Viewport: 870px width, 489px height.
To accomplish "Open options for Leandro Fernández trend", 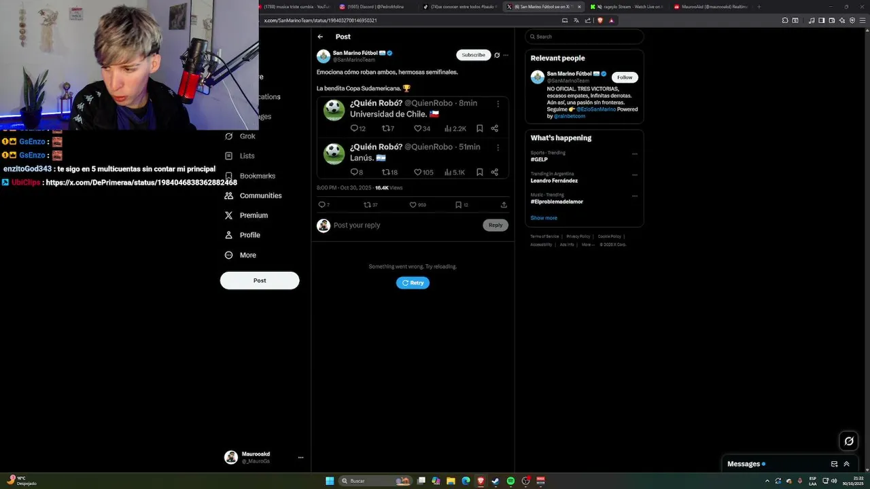I will [635, 175].
